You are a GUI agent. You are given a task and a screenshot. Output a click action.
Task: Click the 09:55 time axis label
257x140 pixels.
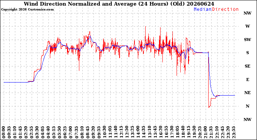click(99, 133)
